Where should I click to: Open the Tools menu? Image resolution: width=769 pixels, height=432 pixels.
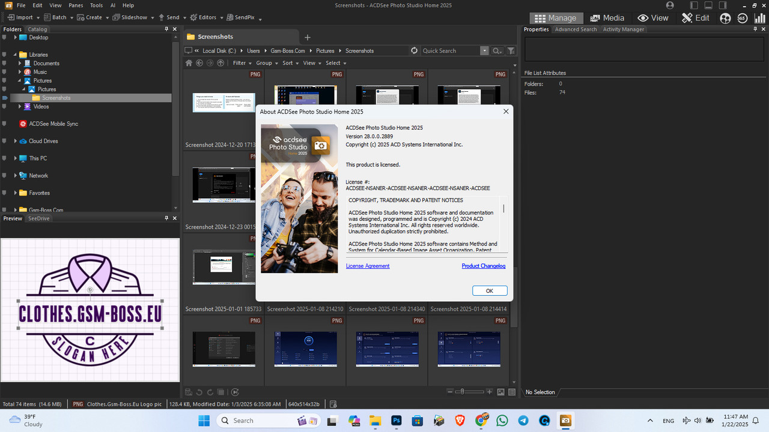tap(96, 5)
